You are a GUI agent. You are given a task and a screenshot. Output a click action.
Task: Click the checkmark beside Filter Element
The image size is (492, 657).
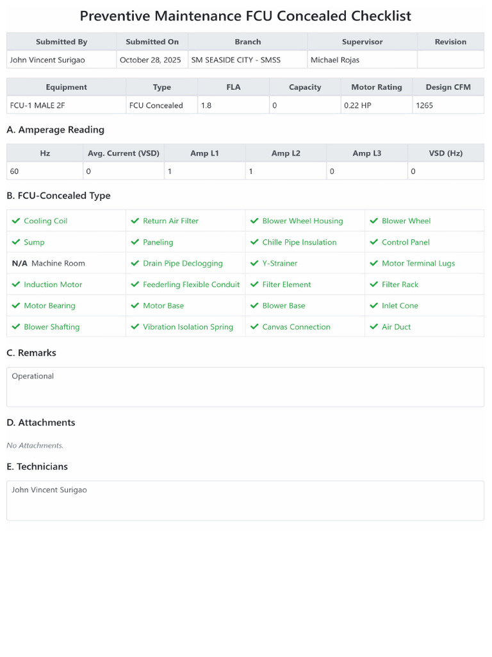(x=254, y=284)
